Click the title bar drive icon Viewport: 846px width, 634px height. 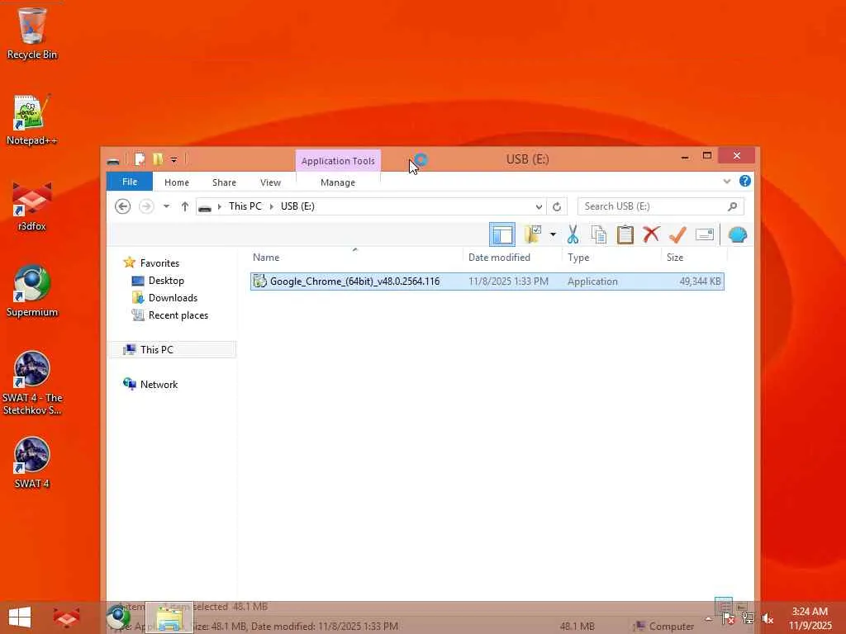(112, 160)
